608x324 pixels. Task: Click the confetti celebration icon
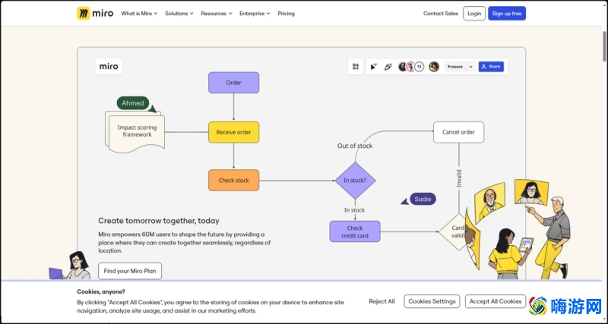pos(388,67)
